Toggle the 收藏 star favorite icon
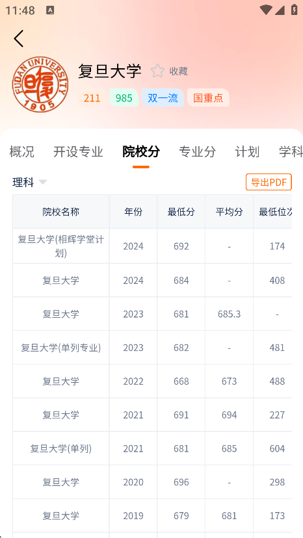 [158, 71]
